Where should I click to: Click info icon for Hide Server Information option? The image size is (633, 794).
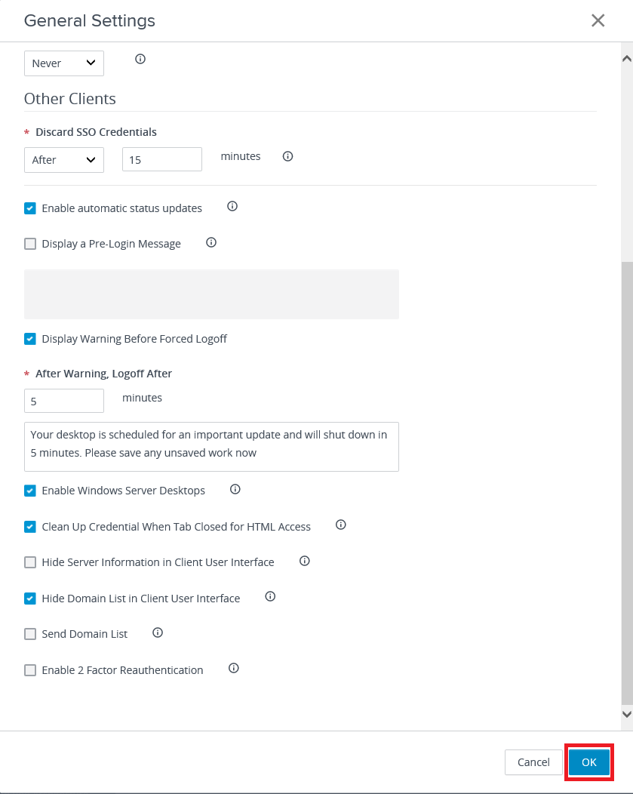(305, 561)
